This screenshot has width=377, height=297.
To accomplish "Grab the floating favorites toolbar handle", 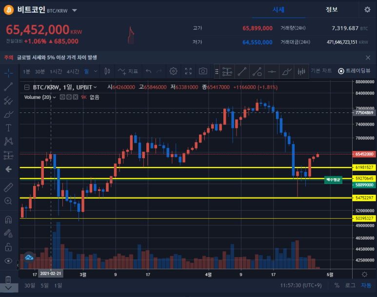I will (217, 72).
